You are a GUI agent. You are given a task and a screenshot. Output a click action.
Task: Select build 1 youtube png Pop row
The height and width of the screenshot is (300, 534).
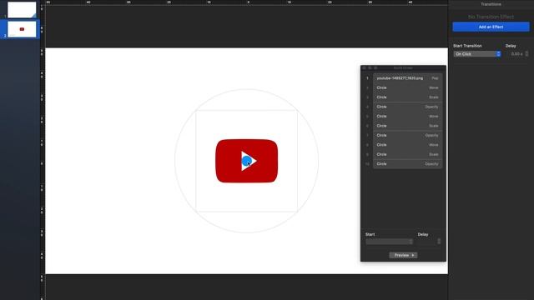(x=408, y=78)
